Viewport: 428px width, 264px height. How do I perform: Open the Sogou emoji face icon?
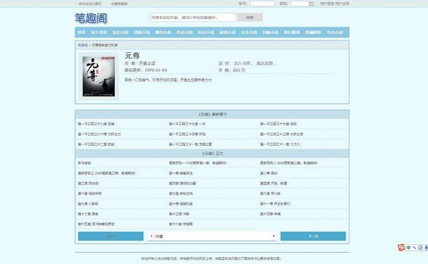coord(420,248)
